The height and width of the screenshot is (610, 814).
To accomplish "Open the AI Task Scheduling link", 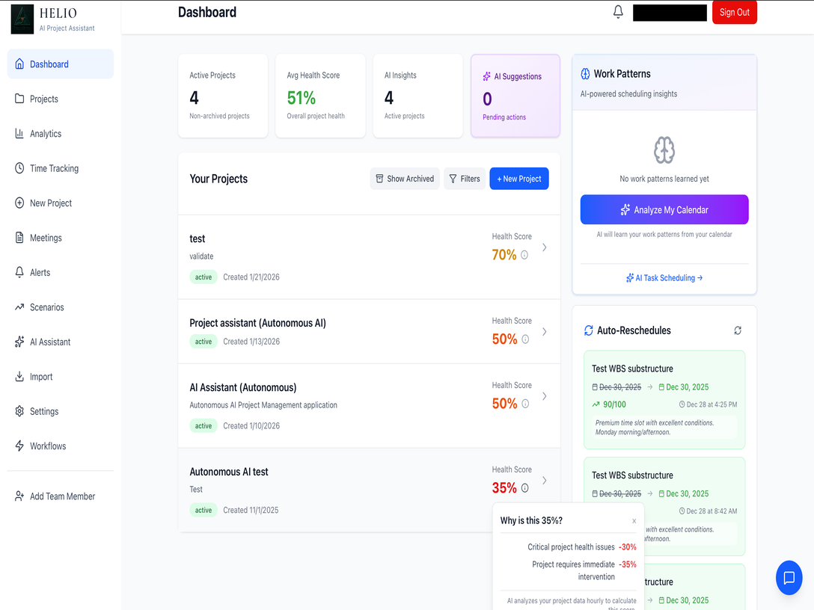I will [x=664, y=277].
